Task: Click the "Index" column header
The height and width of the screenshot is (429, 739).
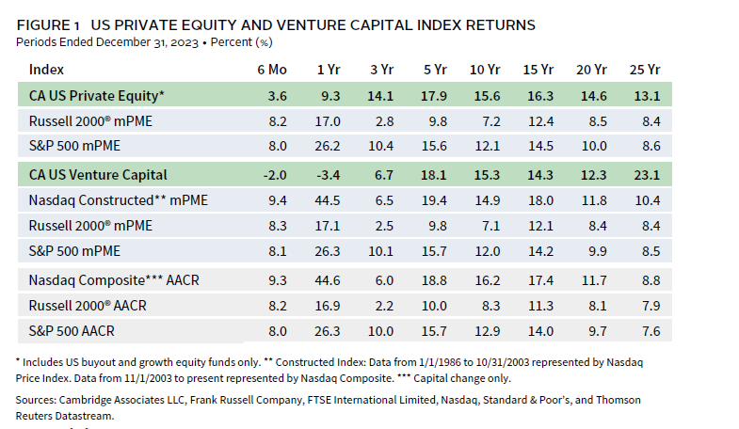Action: pyautogui.click(x=46, y=69)
